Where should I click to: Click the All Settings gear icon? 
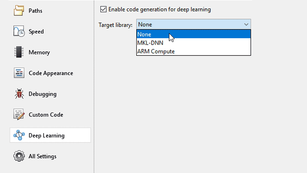[19, 156]
